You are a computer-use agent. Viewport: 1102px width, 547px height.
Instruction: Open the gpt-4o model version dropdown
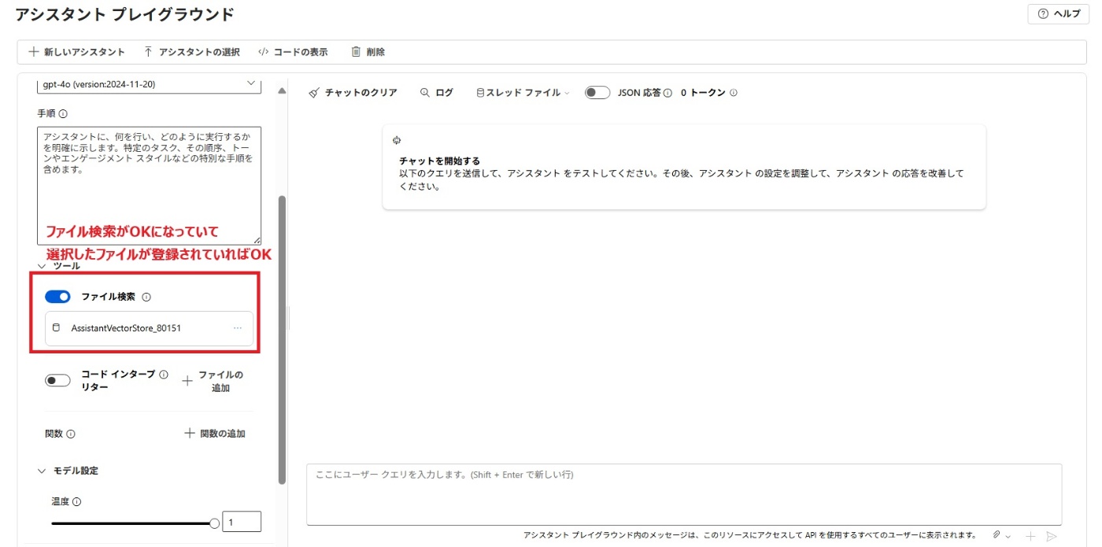click(x=150, y=83)
